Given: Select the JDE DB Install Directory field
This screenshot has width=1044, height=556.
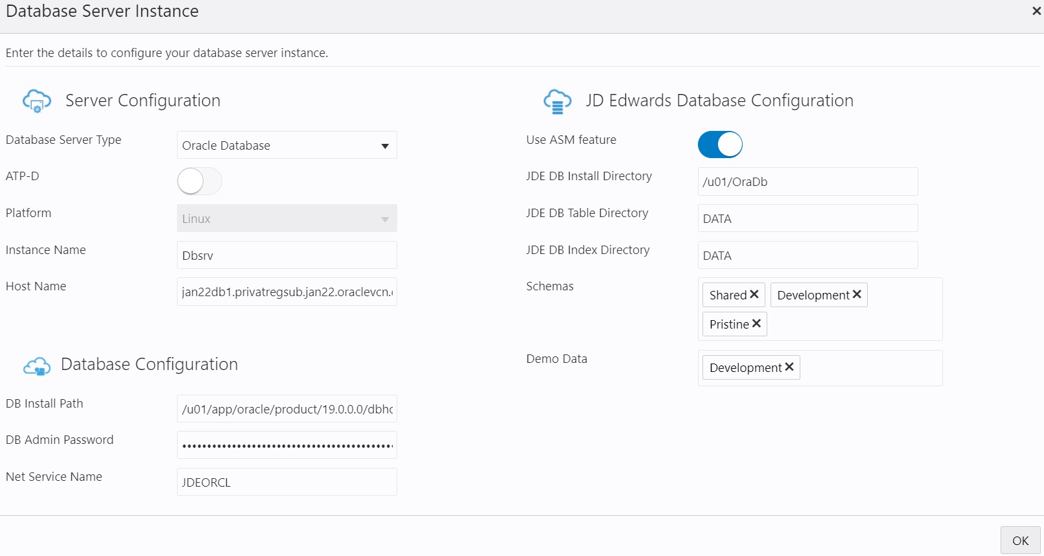Looking at the screenshot, I should 807,181.
